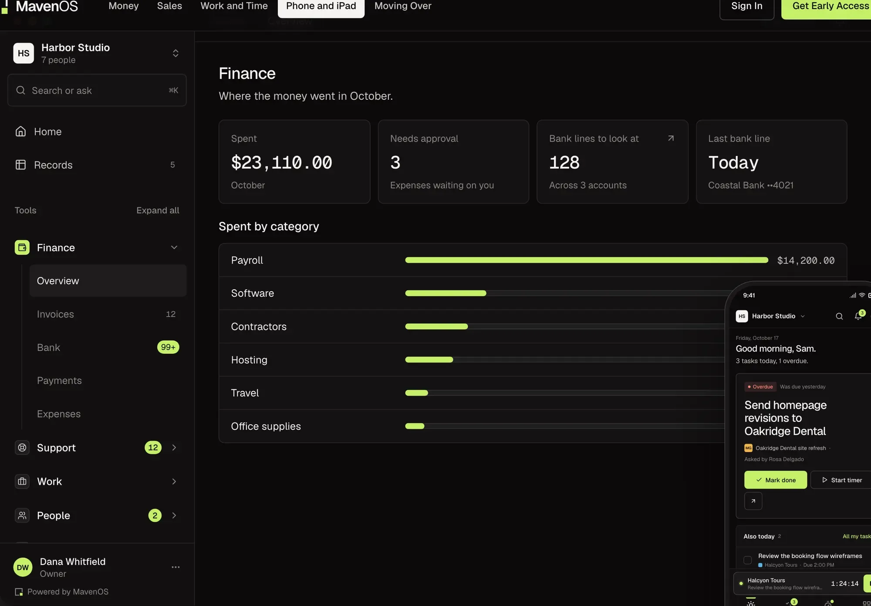Focus the Search or ask field
The height and width of the screenshot is (606, 871).
pos(97,90)
